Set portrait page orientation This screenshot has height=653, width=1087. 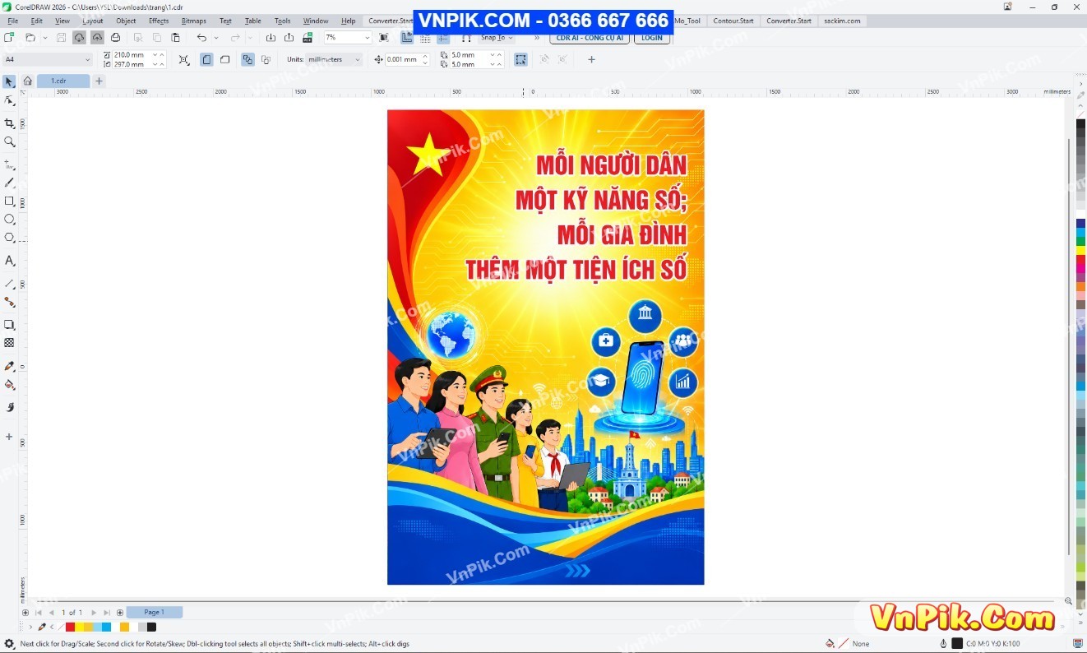(206, 59)
